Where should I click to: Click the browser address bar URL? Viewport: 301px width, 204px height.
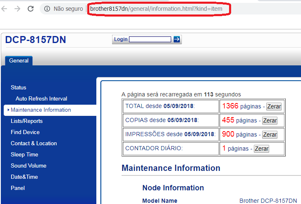point(156,9)
